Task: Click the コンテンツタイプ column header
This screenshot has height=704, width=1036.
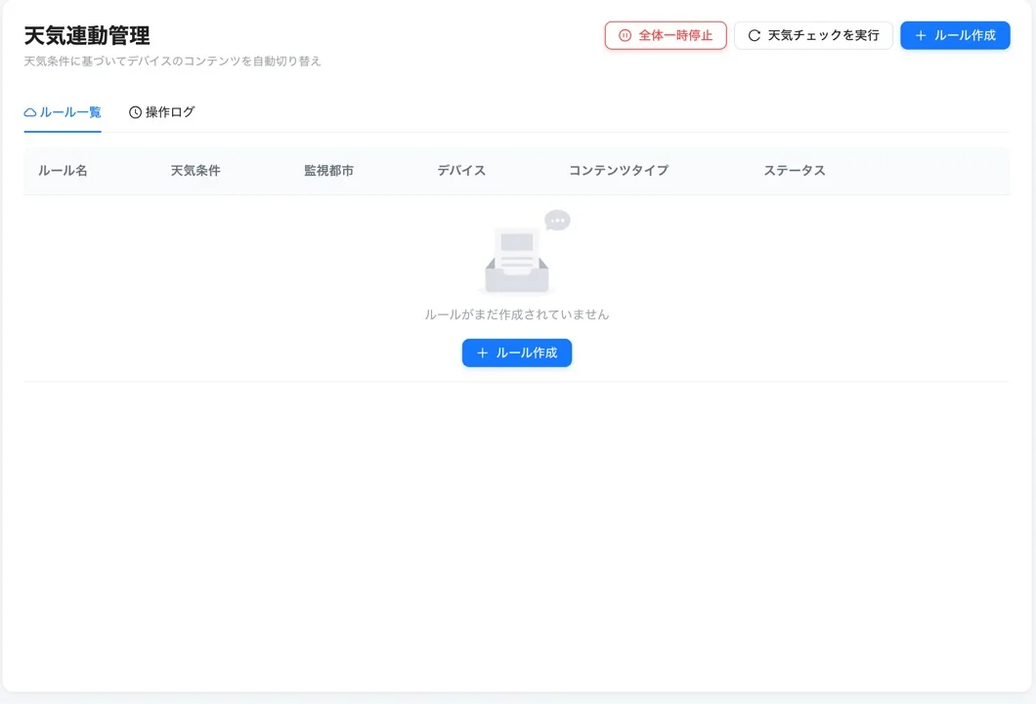Action: pos(619,171)
